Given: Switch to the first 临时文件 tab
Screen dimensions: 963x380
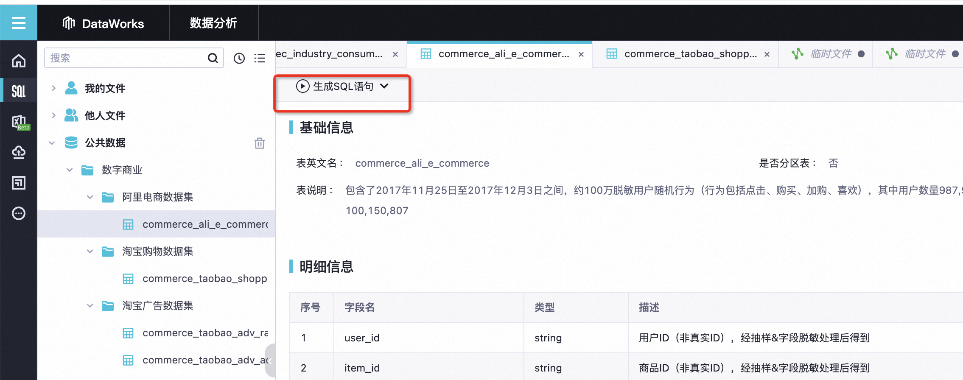Looking at the screenshot, I should 826,54.
